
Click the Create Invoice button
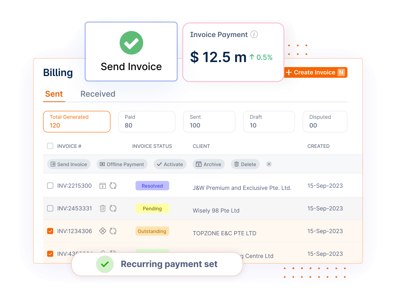pos(316,72)
